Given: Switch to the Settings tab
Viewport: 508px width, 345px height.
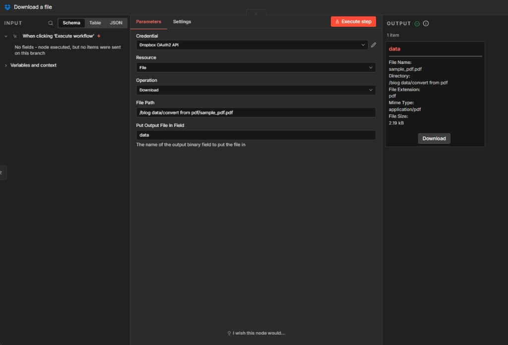Looking at the screenshot, I should (x=182, y=22).
